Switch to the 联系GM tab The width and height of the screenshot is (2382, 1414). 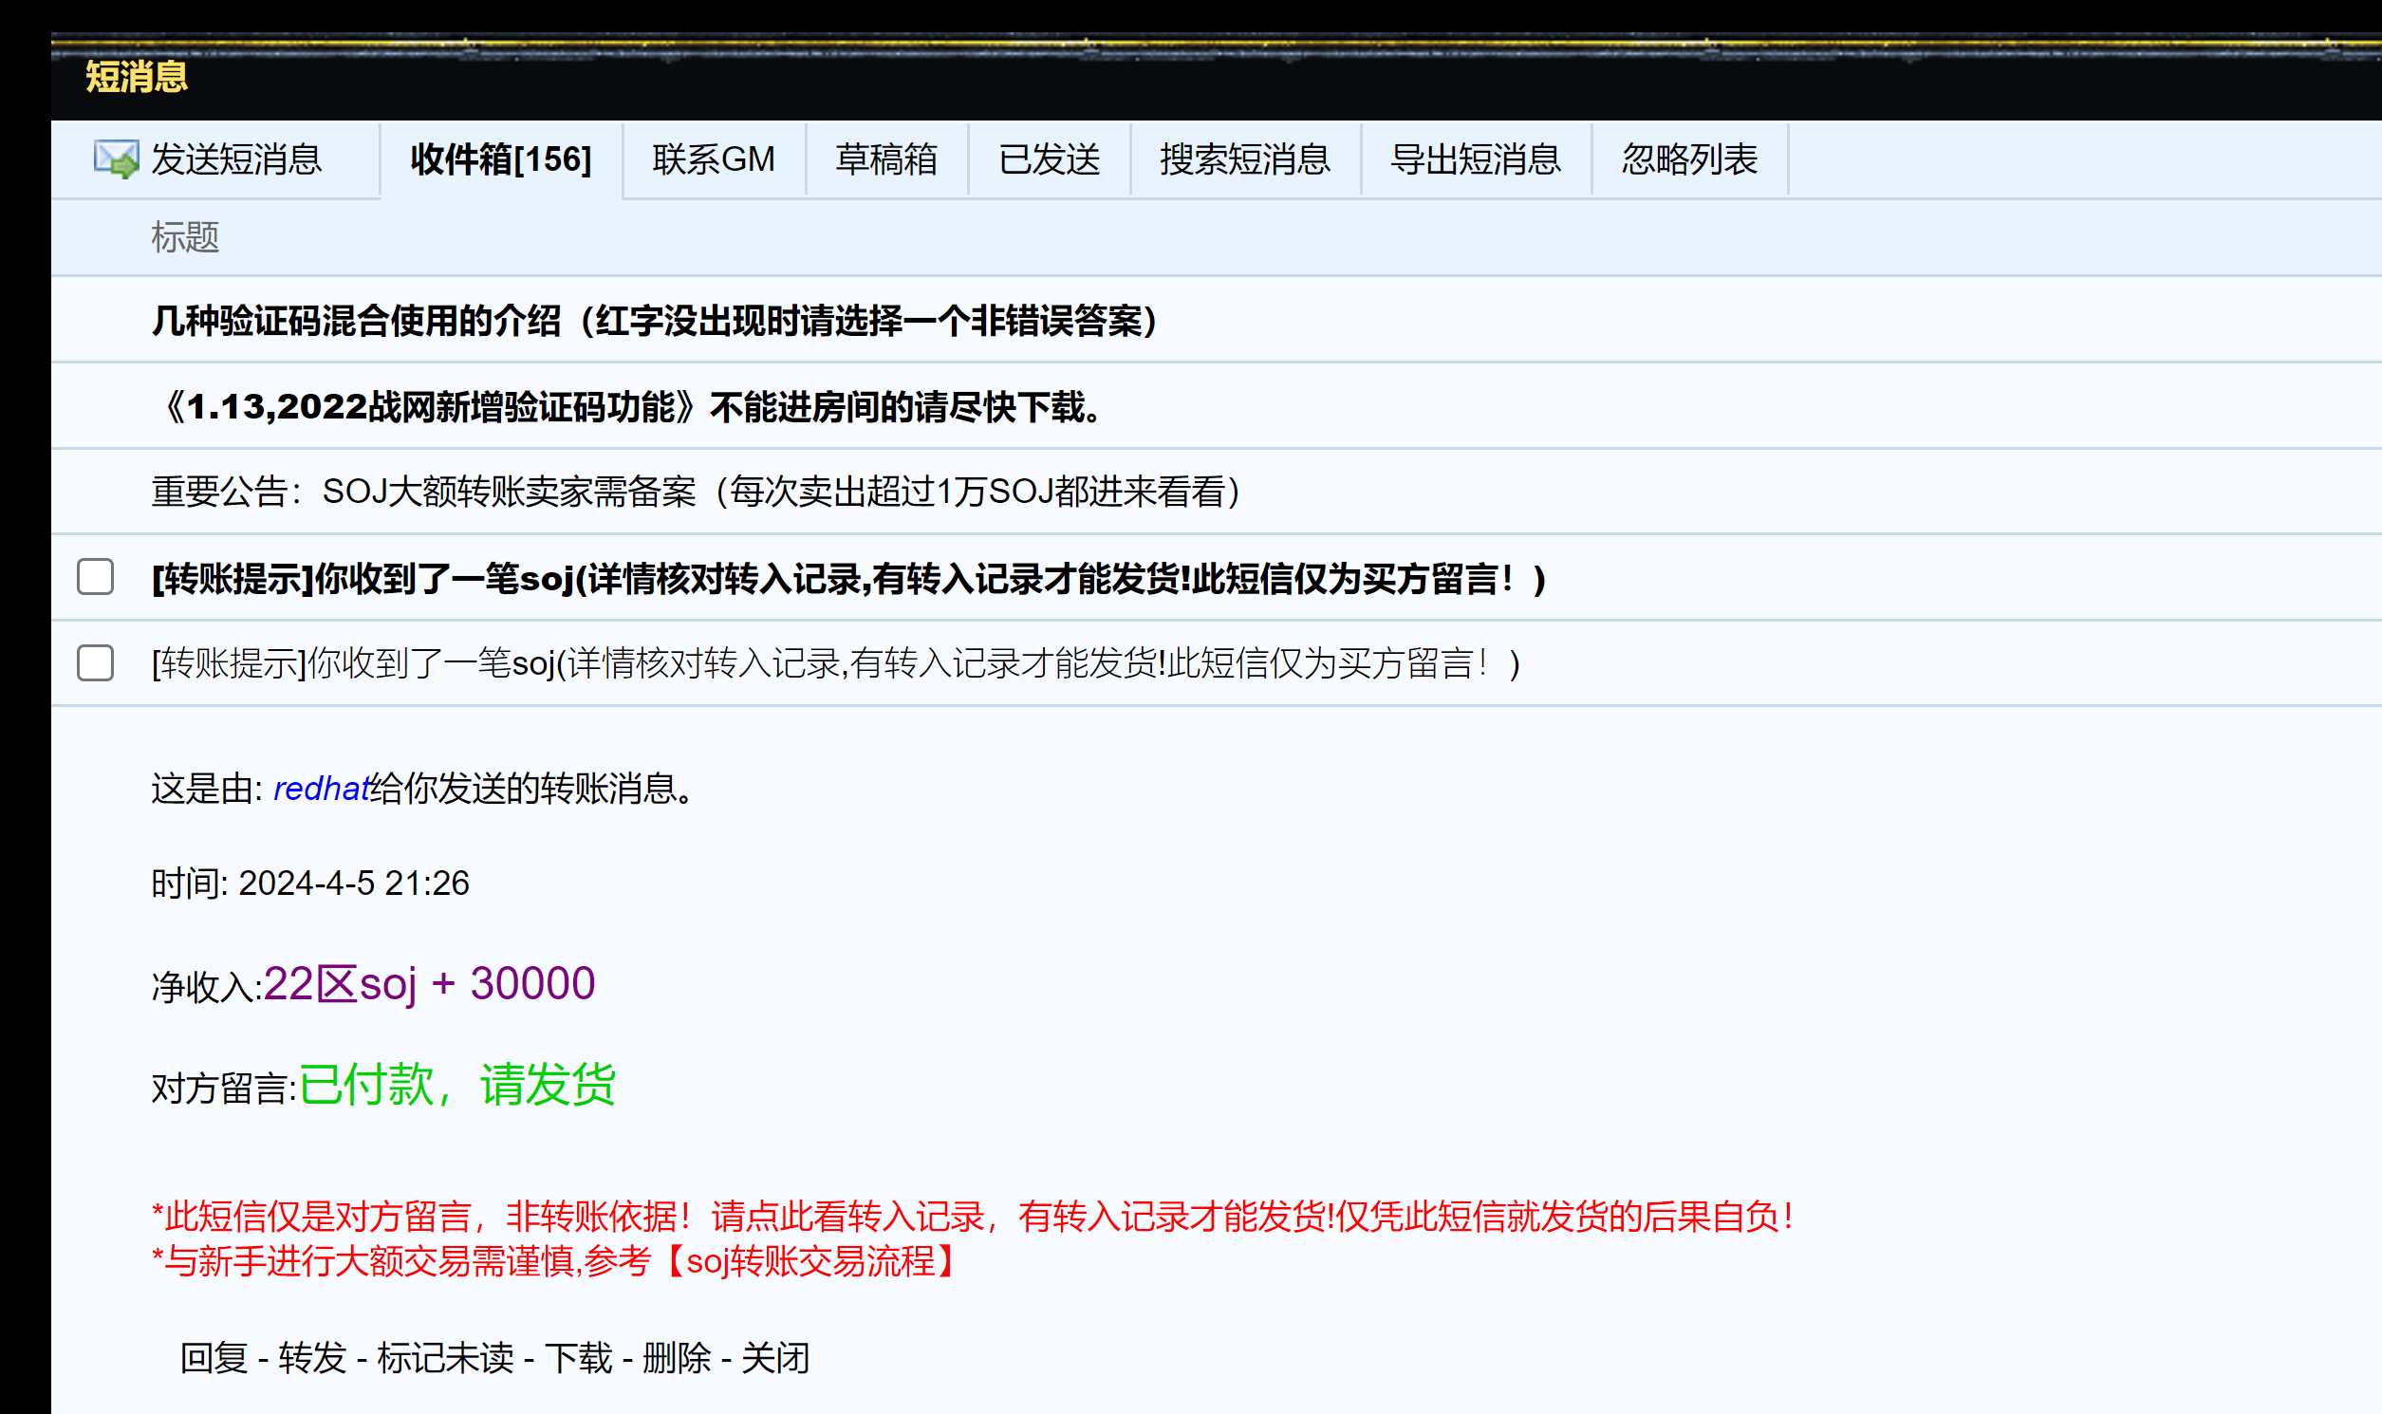click(x=714, y=159)
